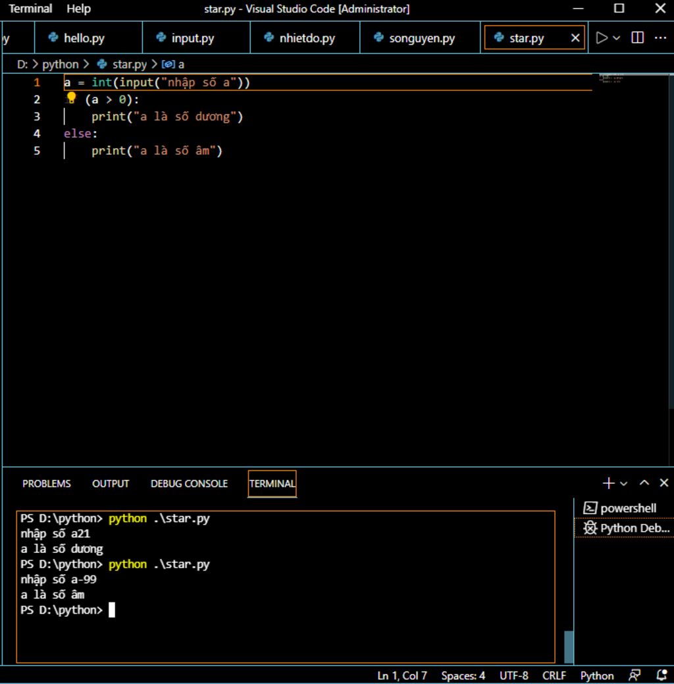674x684 pixels.
Task: Maximize the panel size with caret
Action: pos(644,483)
